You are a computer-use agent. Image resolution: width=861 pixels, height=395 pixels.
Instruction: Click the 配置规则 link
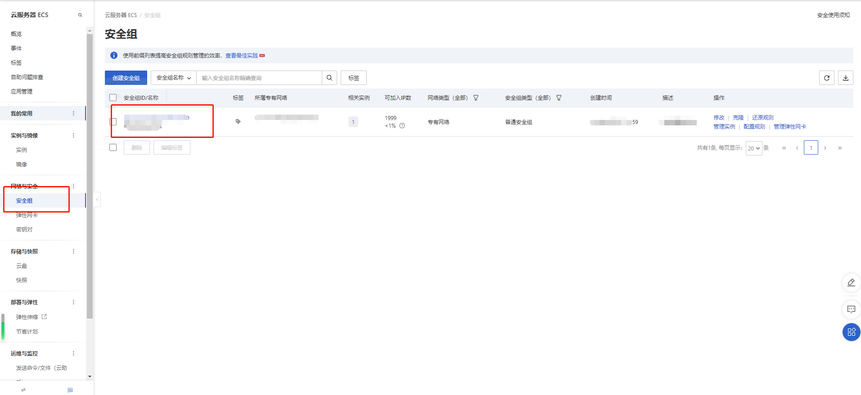pyautogui.click(x=754, y=127)
